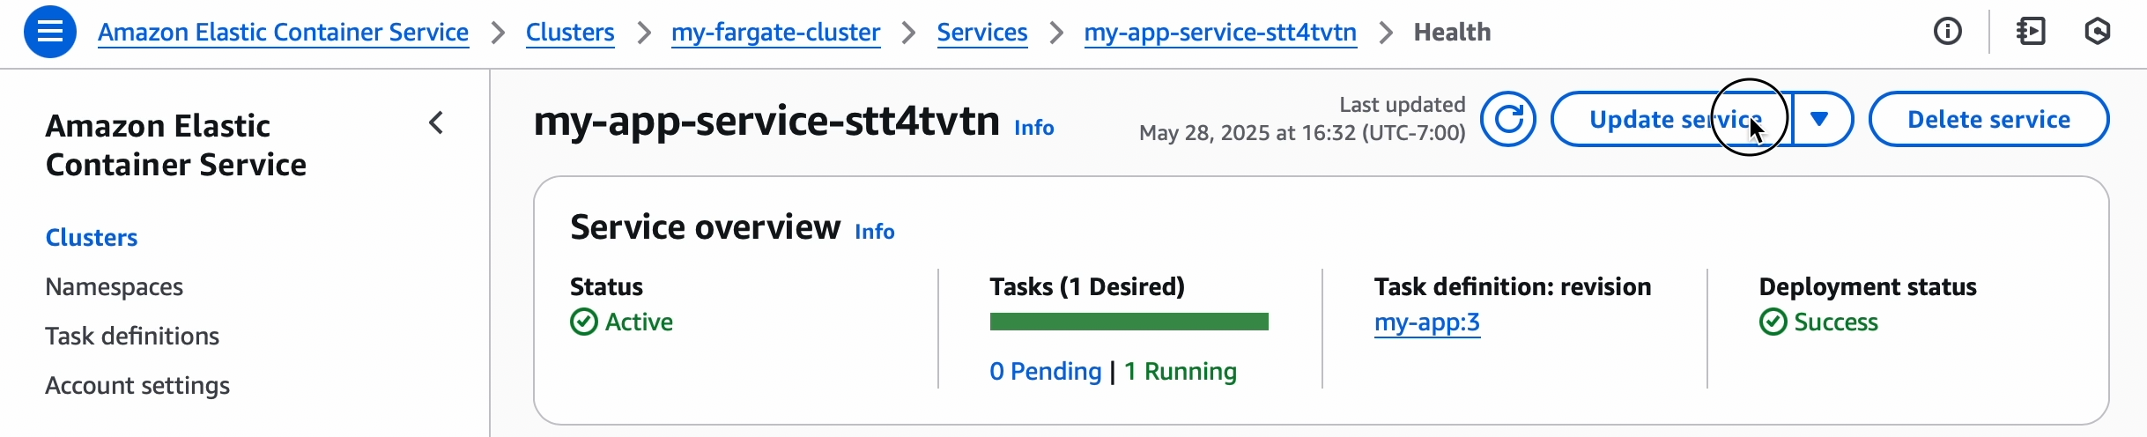This screenshot has width=2147, height=437.
Task: Expand the Update service dropdown arrow
Action: pos(1820,119)
